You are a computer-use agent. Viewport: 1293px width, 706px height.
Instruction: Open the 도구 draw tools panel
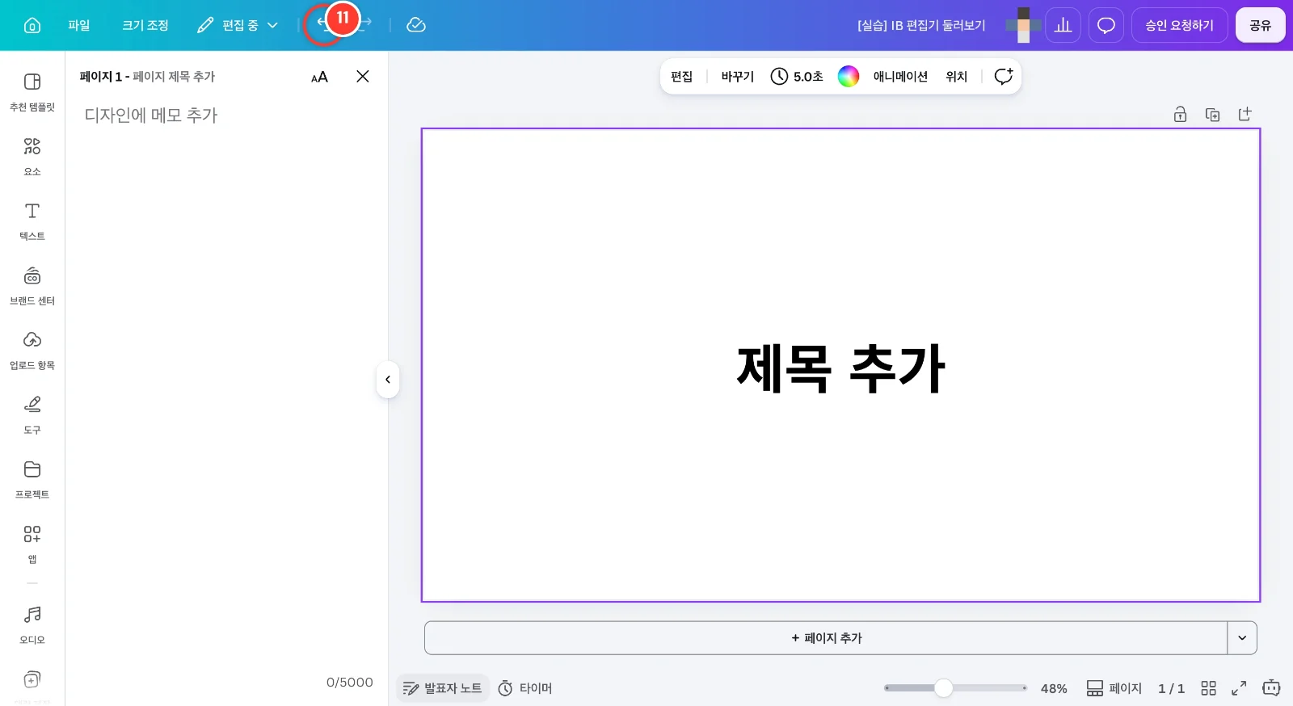pyautogui.click(x=32, y=415)
